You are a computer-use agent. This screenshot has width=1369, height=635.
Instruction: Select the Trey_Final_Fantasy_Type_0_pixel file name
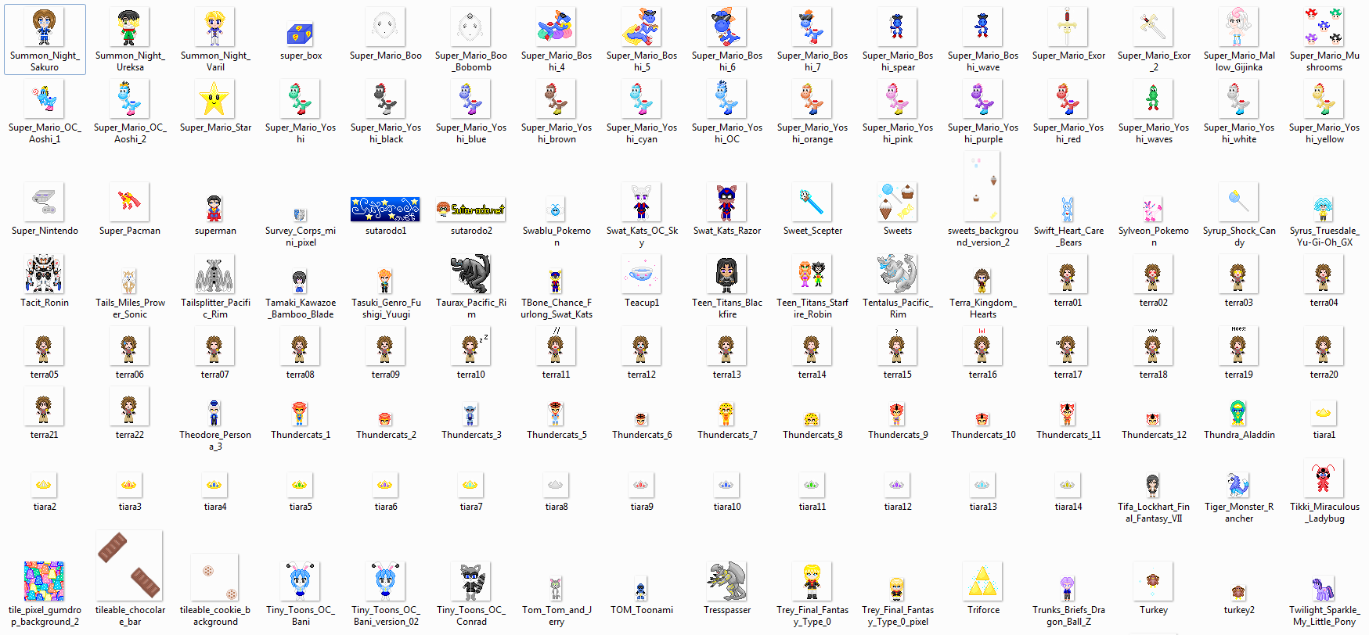click(x=898, y=616)
